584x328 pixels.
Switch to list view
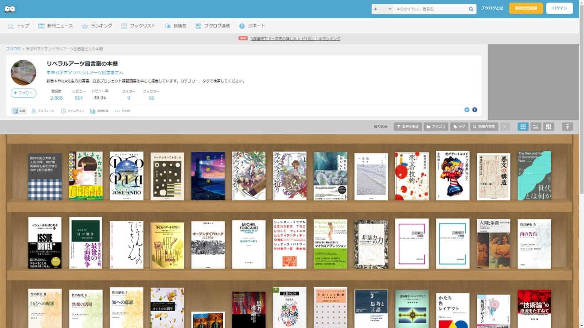pyautogui.click(x=536, y=127)
